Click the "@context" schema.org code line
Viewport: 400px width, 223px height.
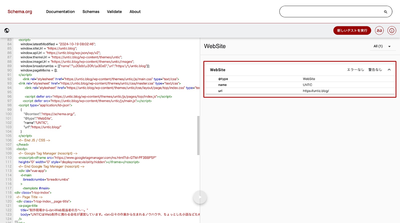pos(49,114)
